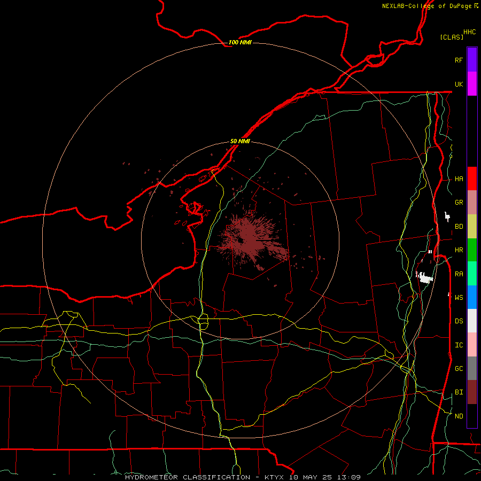
Task: Click the WS legend label
Action: (459, 298)
